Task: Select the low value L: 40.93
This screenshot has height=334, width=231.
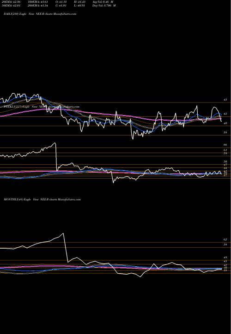Action: [x=79, y=6]
